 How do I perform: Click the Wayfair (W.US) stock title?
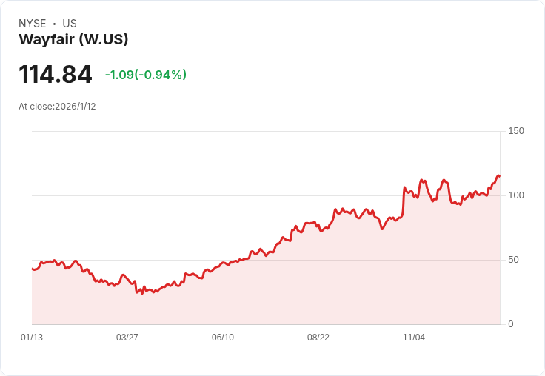click(73, 40)
